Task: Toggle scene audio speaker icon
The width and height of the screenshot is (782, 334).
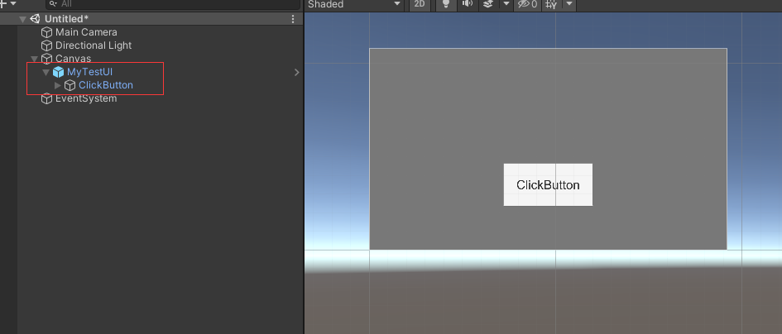Action: 468,4
